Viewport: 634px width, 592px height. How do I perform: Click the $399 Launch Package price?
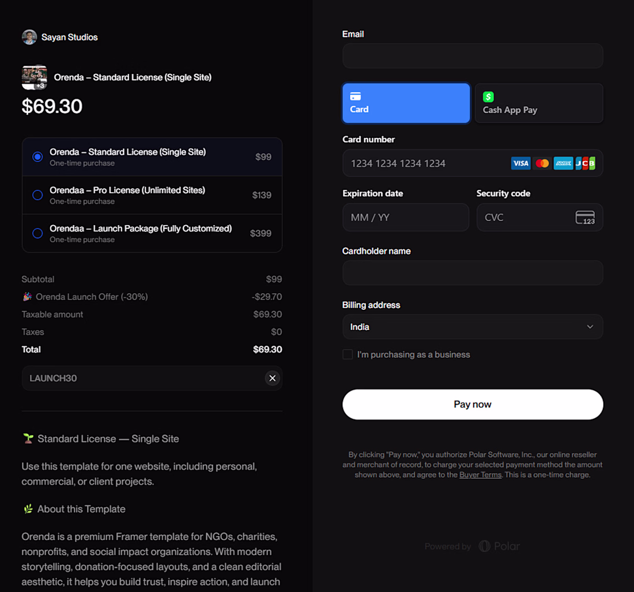pos(261,233)
